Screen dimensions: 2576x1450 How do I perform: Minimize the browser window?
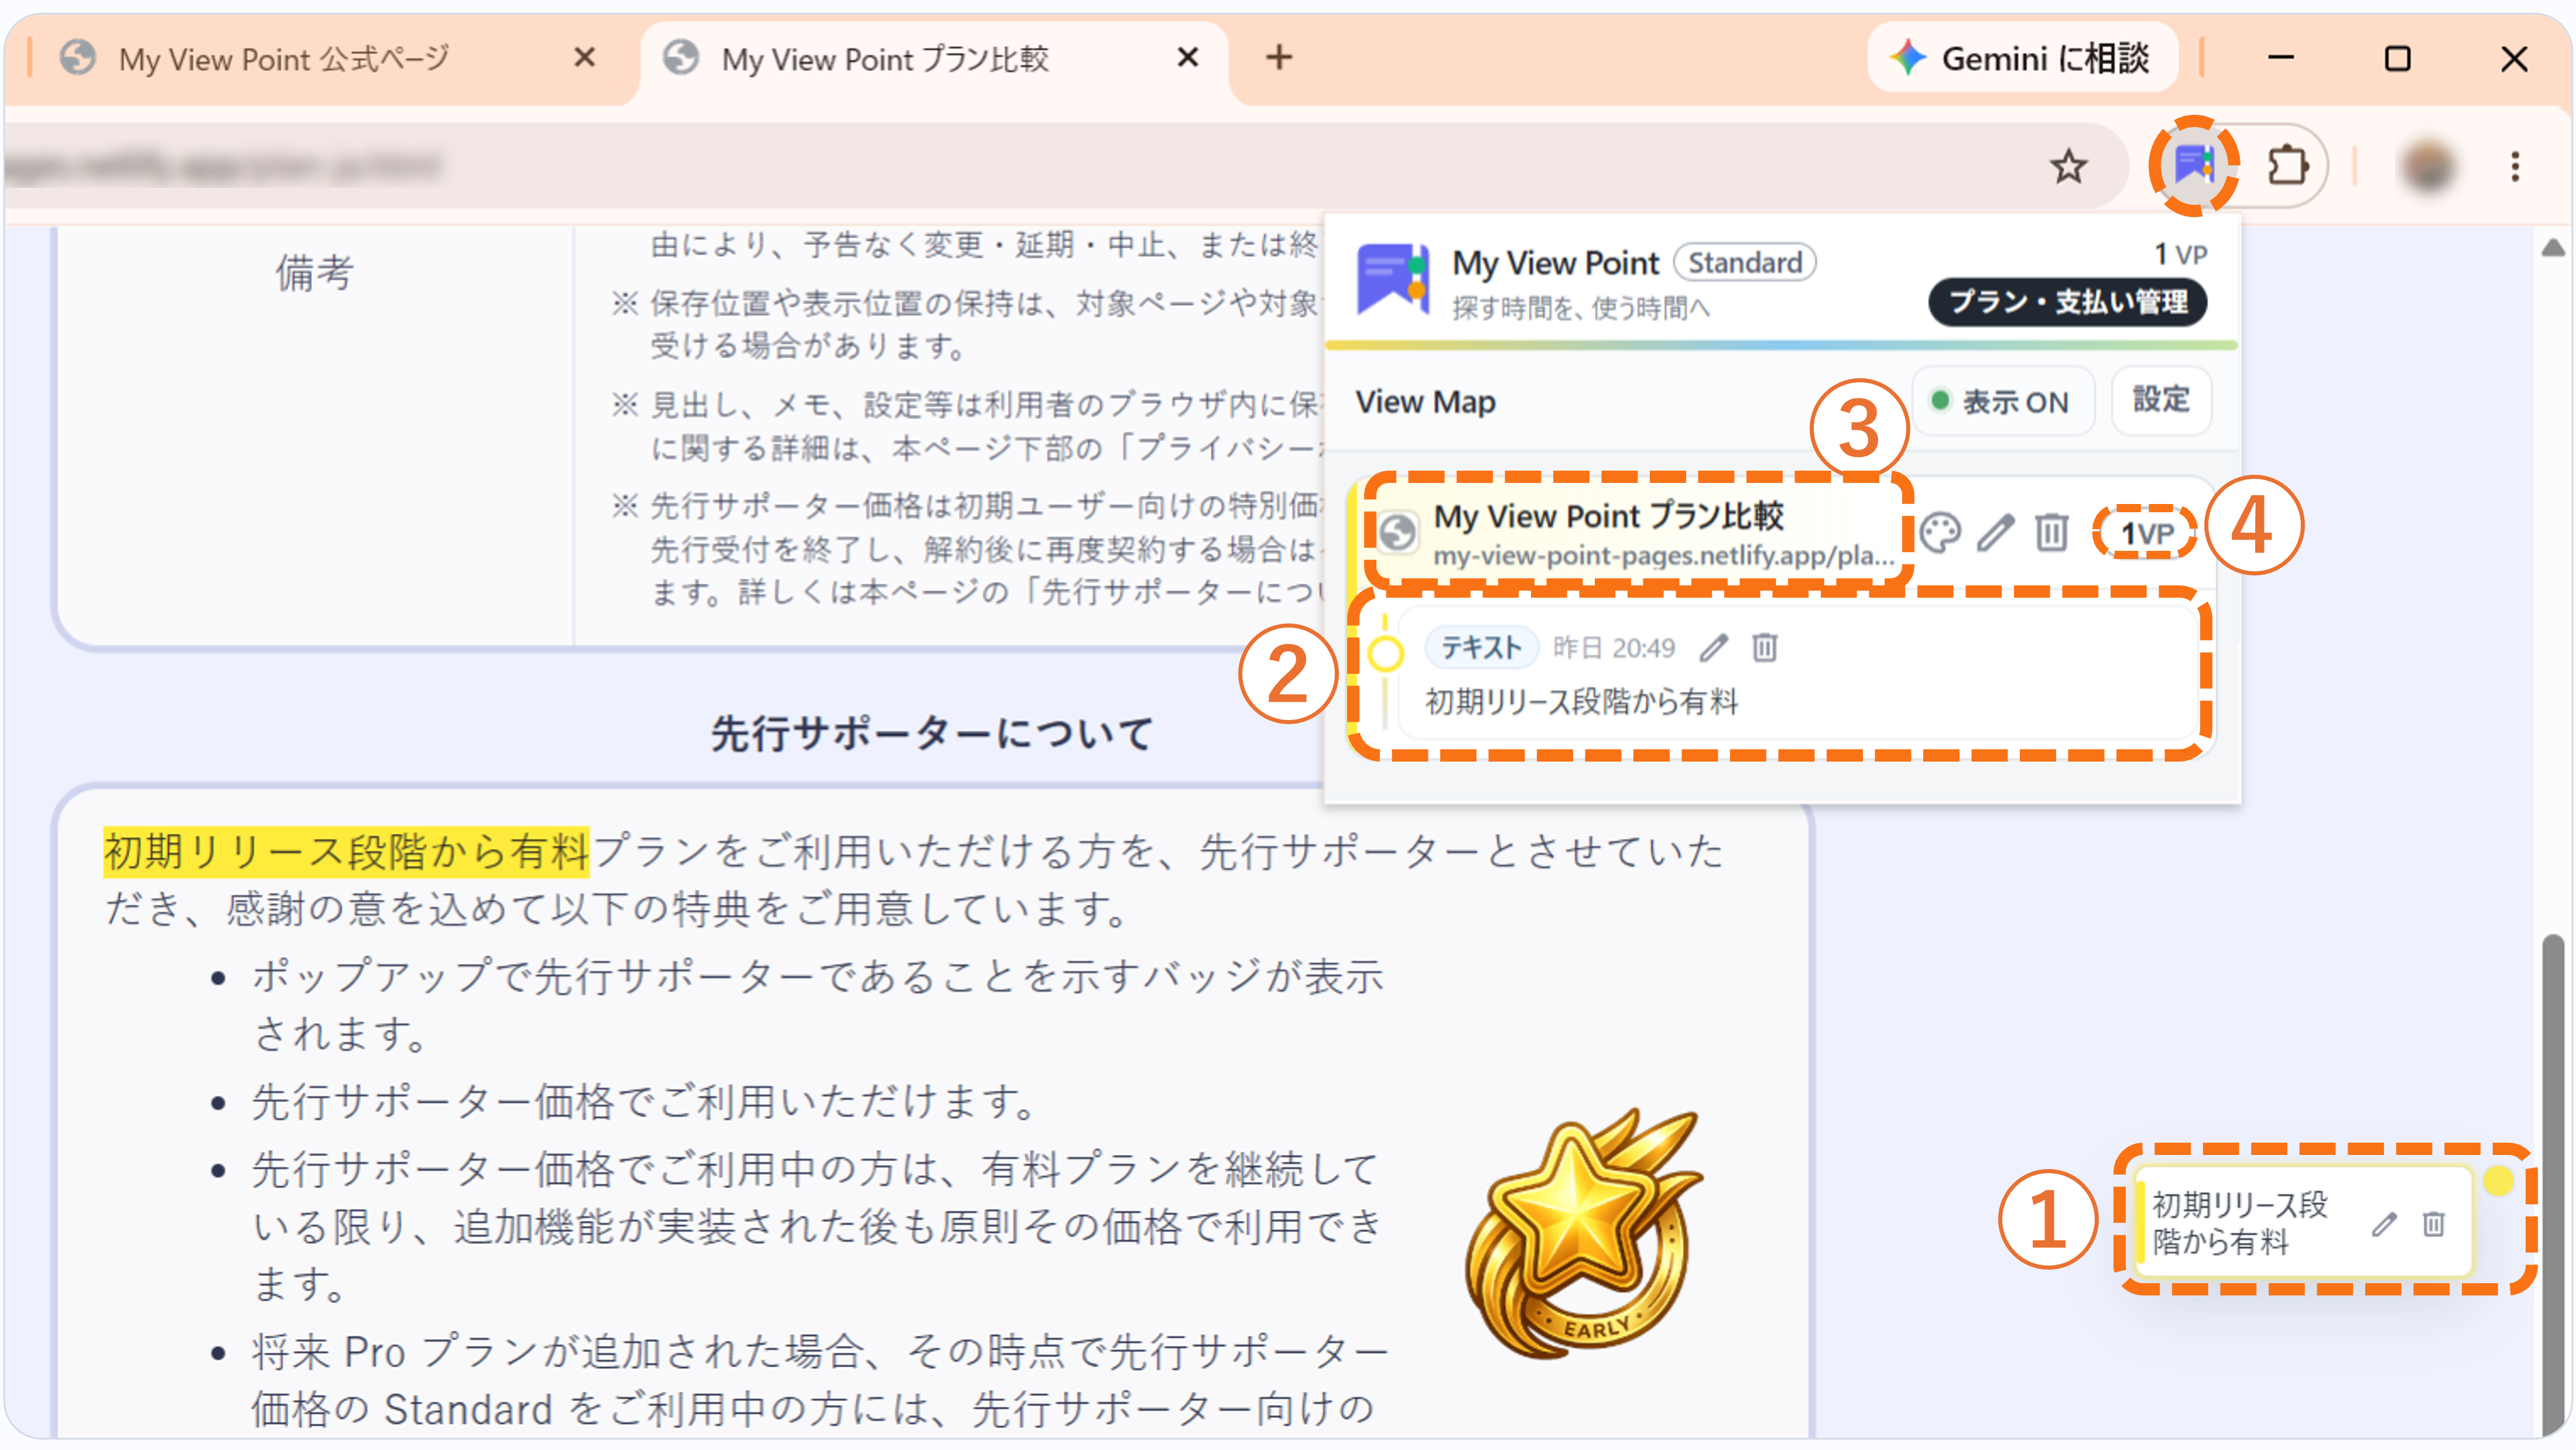pos(2280,58)
